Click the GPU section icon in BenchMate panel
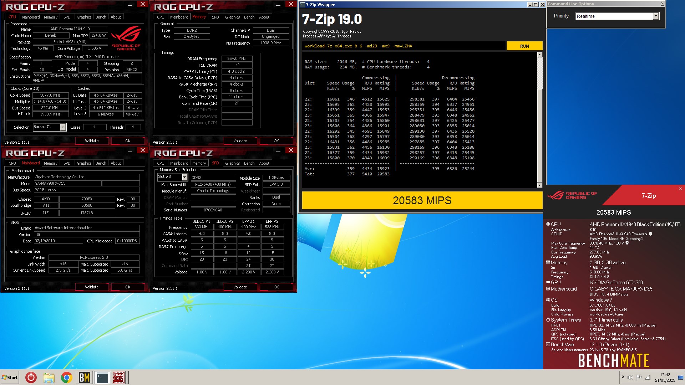685x385 pixels. click(x=548, y=282)
